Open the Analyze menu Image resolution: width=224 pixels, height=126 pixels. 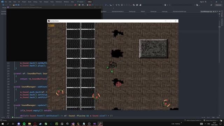pyautogui.click(x=46, y=2)
